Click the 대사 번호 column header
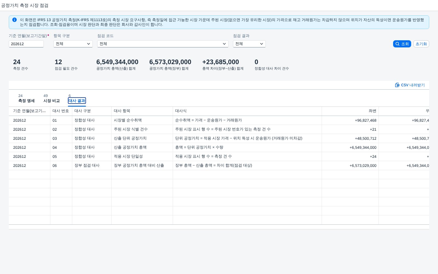The width and height of the screenshot is (438, 274). [61, 111]
